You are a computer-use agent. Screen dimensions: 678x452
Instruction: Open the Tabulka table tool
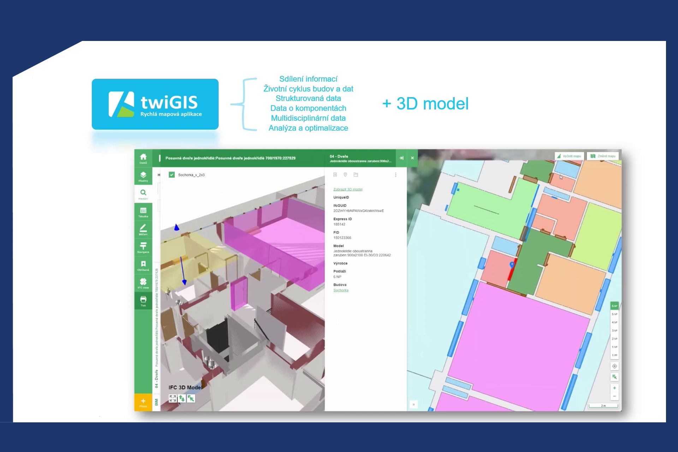click(x=143, y=212)
